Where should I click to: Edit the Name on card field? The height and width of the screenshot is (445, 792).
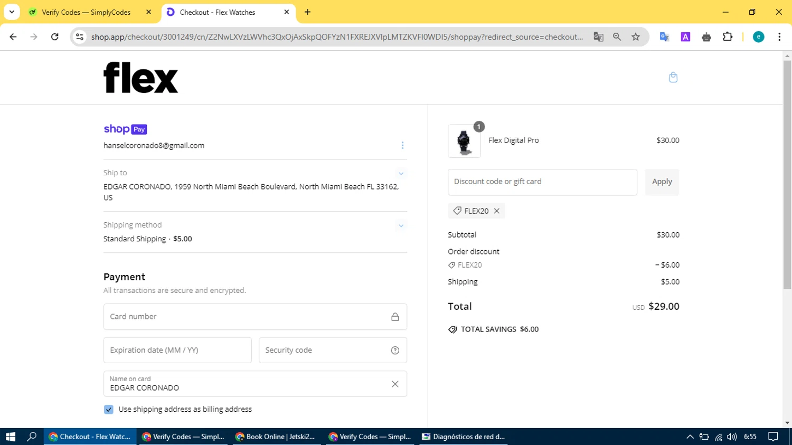pyautogui.click(x=255, y=384)
